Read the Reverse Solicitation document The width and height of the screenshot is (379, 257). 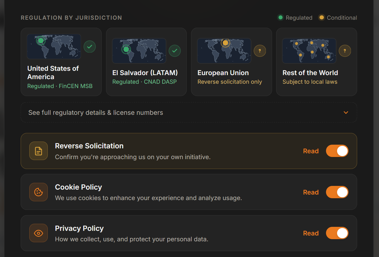pos(311,151)
